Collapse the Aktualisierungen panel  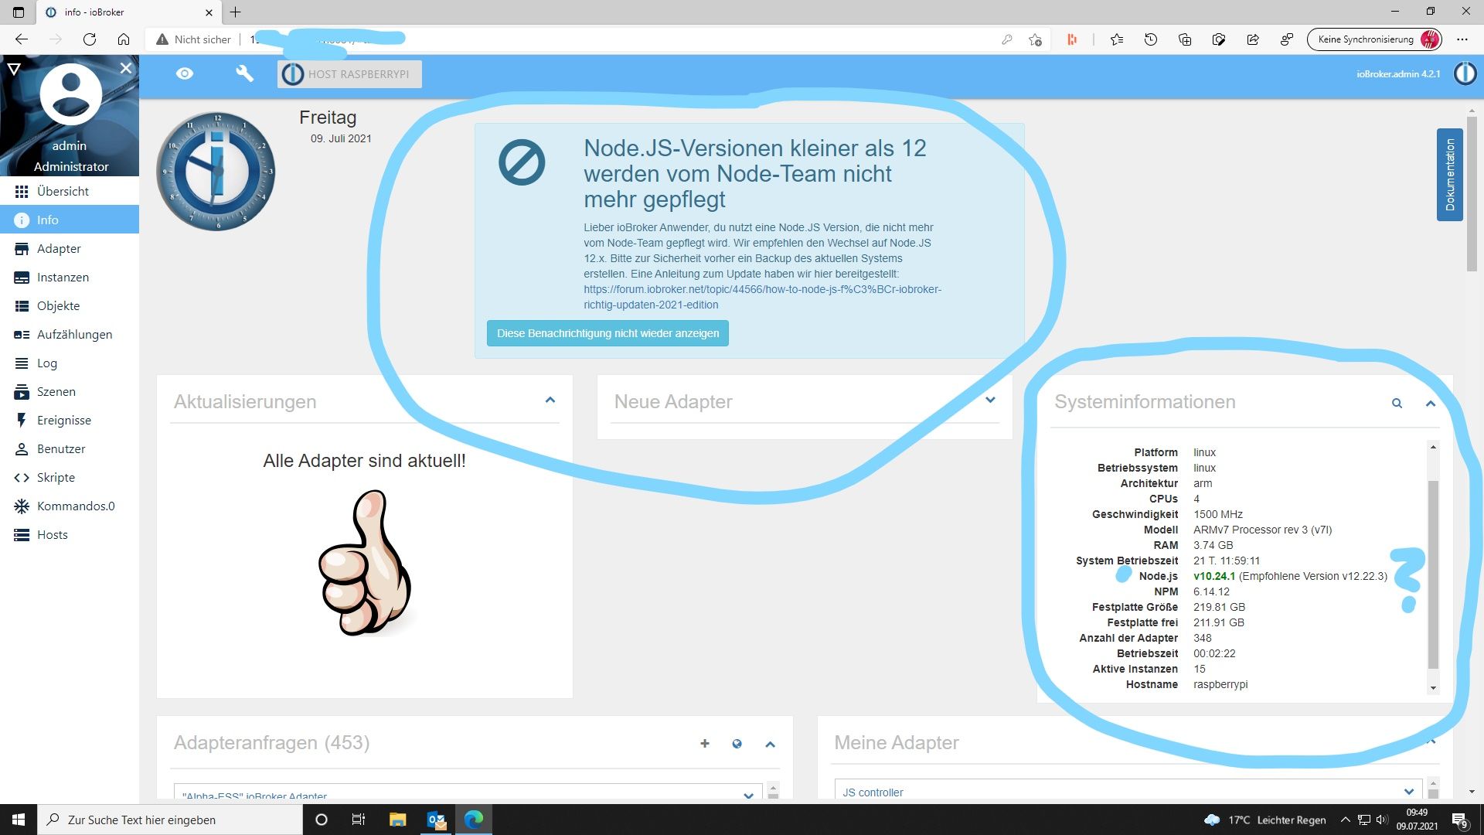point(550,400)
